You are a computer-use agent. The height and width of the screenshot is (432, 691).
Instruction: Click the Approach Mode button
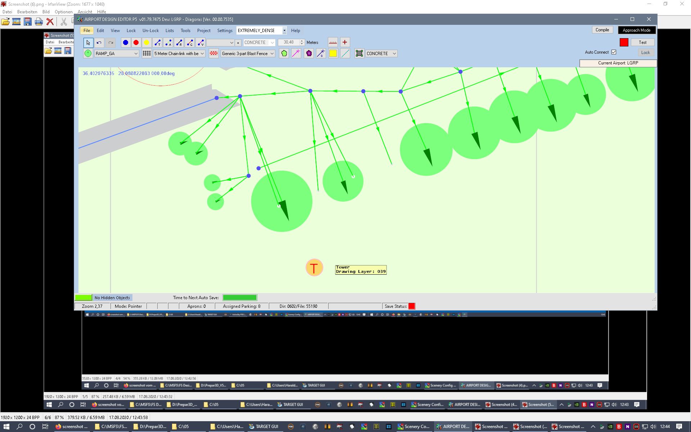636,30
